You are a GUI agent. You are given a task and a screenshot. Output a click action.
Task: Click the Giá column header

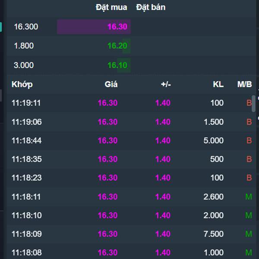tap(111, 84)
